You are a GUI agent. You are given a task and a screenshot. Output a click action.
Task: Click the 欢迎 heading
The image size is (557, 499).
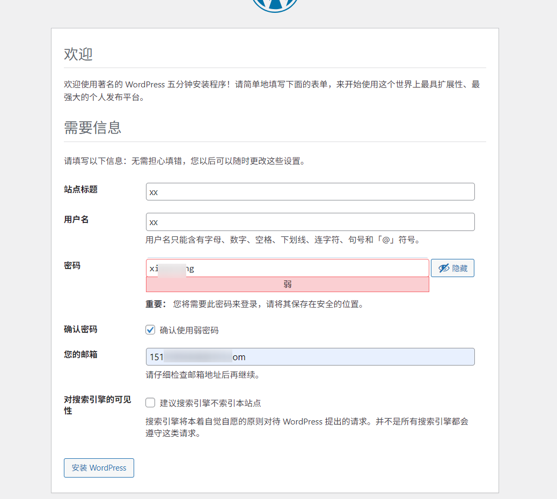point(78,54)
